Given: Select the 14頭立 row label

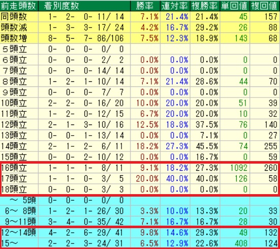Looking at the screenshot, I should click(14, 146).
